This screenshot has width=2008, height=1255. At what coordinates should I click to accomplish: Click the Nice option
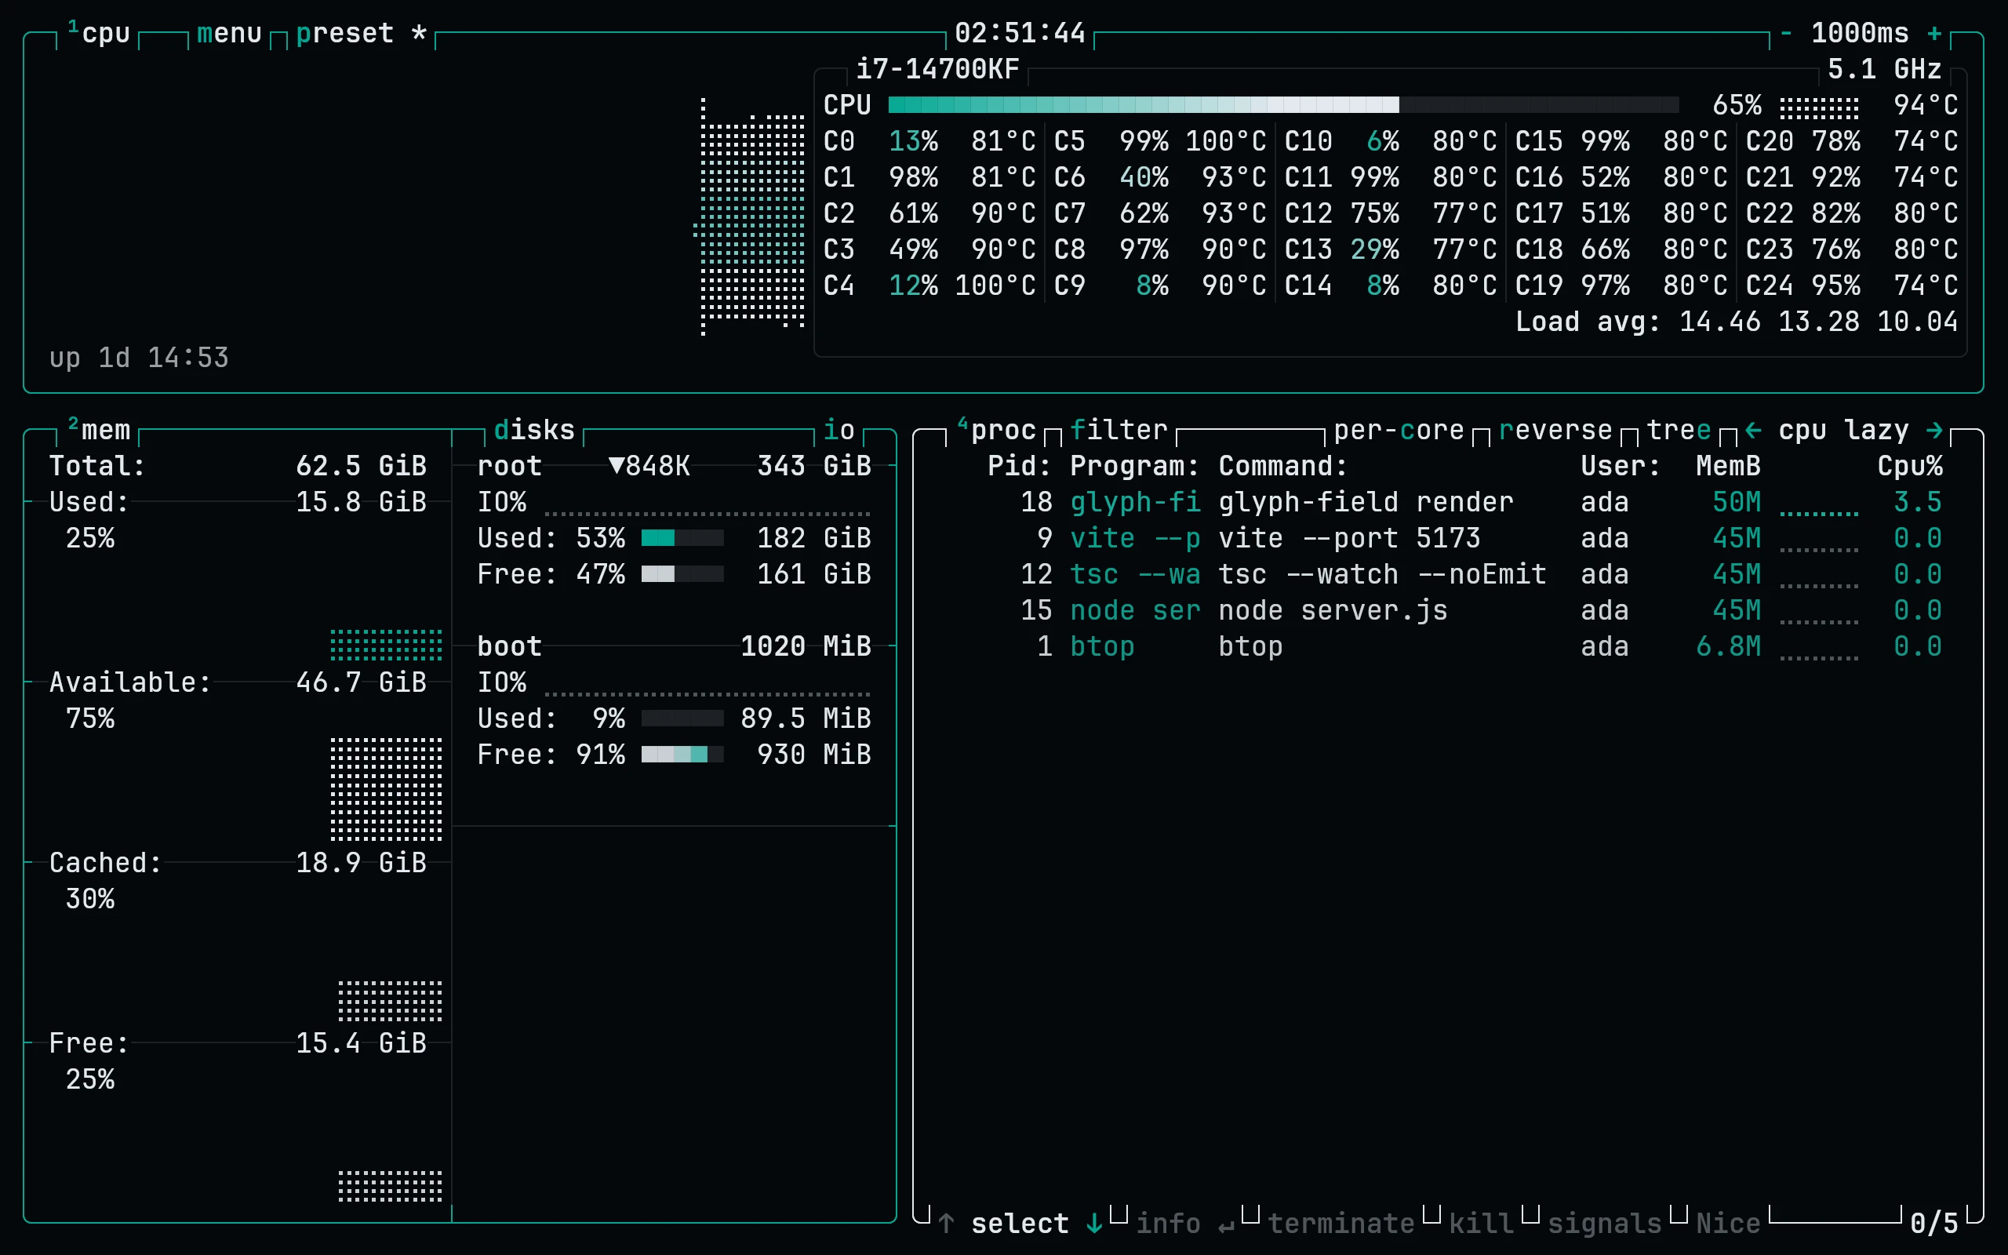(1729, 1224)
